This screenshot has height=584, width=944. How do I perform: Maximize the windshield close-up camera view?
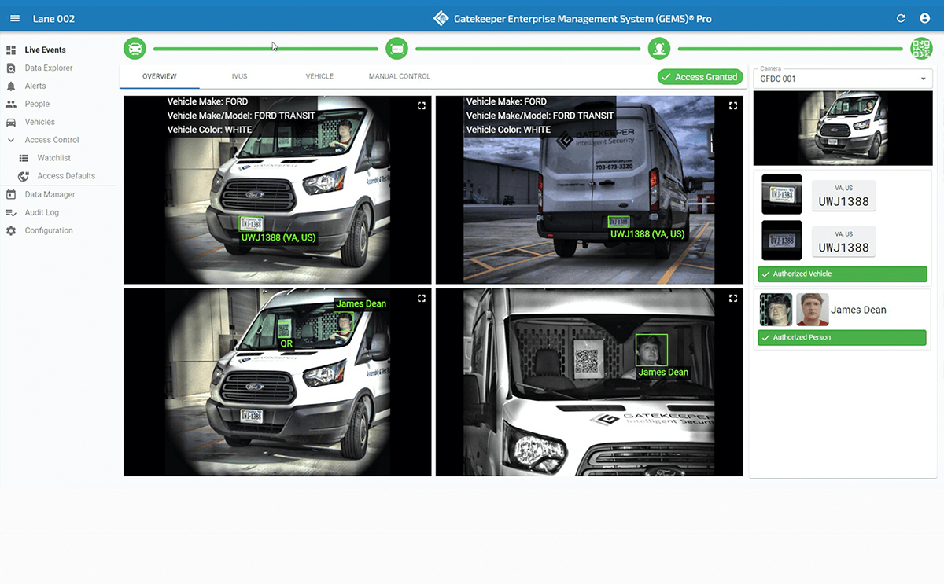point(733,299)
